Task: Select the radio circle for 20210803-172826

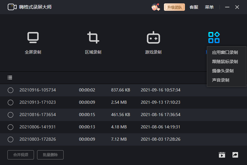Action: tap(10, 139)
